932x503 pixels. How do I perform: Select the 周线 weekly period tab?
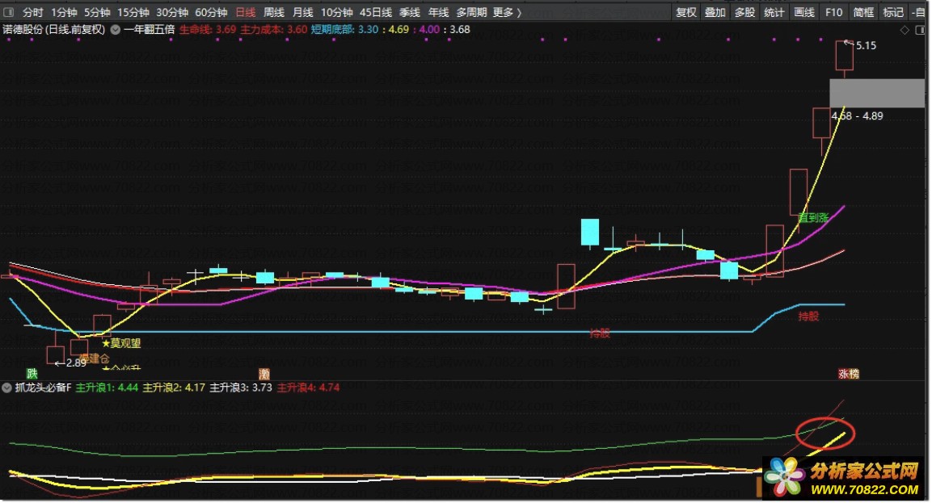coord(274,12)
